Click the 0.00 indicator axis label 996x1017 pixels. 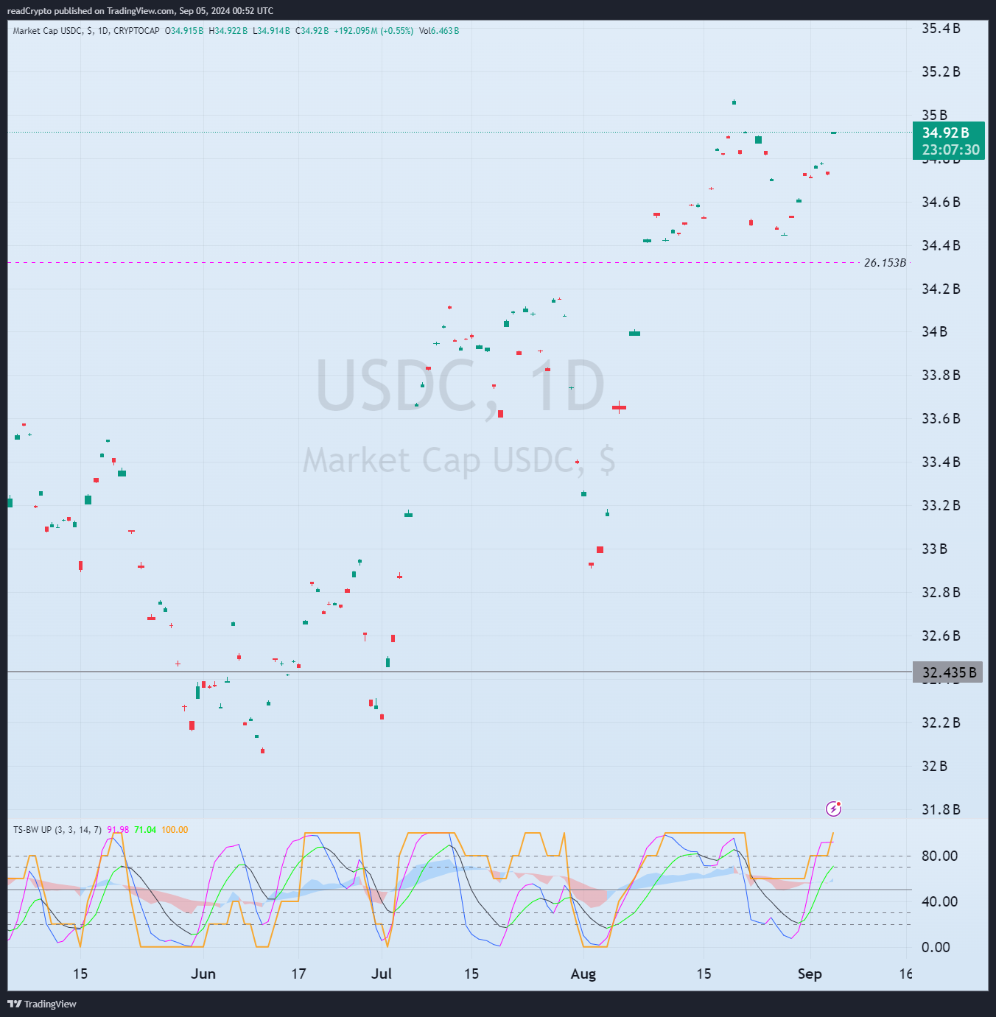(x=936, y=948)
